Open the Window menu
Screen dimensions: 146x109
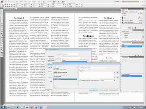click(34, 2)
